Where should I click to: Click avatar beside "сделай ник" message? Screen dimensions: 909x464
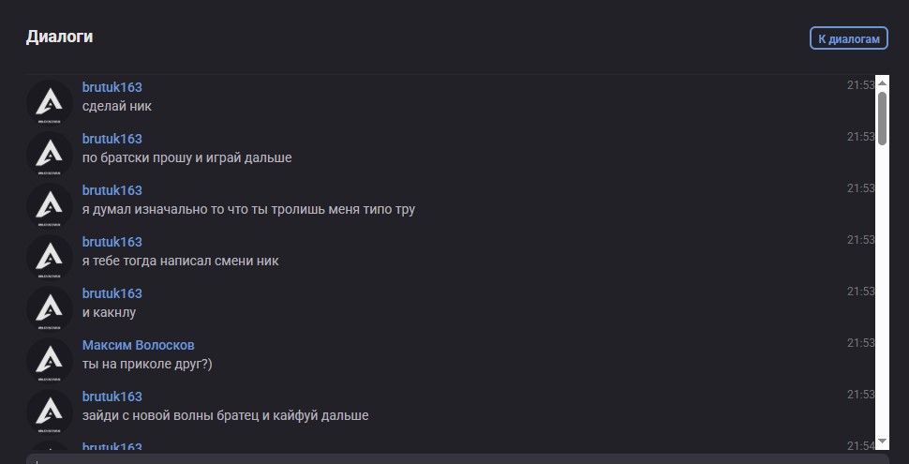(x=50, y=103)
